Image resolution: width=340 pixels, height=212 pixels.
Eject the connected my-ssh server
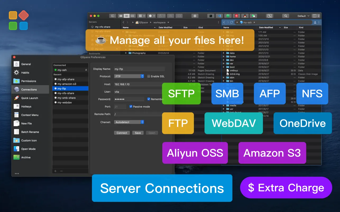click(86, 70)
